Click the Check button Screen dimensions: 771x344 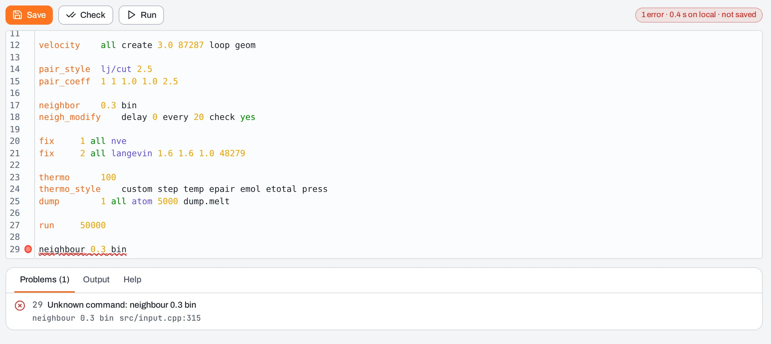click(x=86, y=15)
